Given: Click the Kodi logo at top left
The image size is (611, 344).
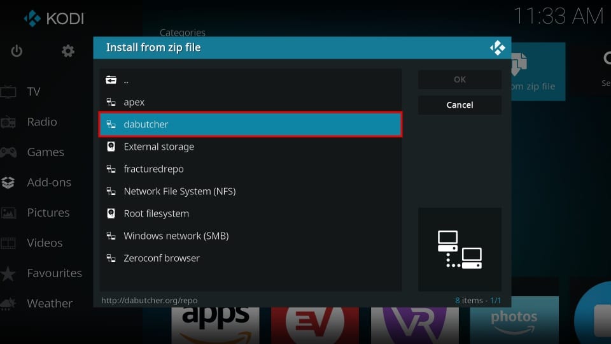Looking at the screenshot, I should (53, 18).
